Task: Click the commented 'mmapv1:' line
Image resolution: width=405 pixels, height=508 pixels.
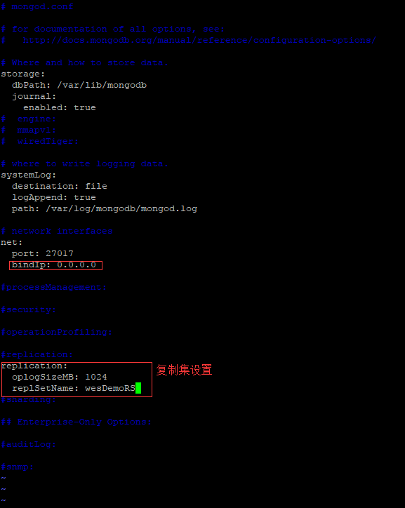Action: pos(29,130)
